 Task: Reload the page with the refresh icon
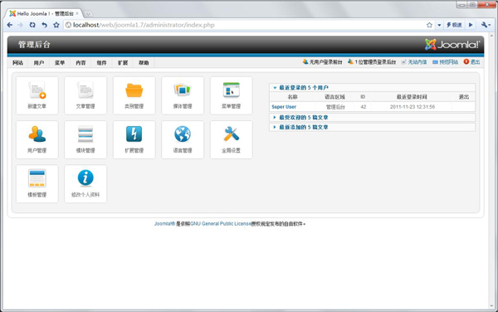pos(32,25)
